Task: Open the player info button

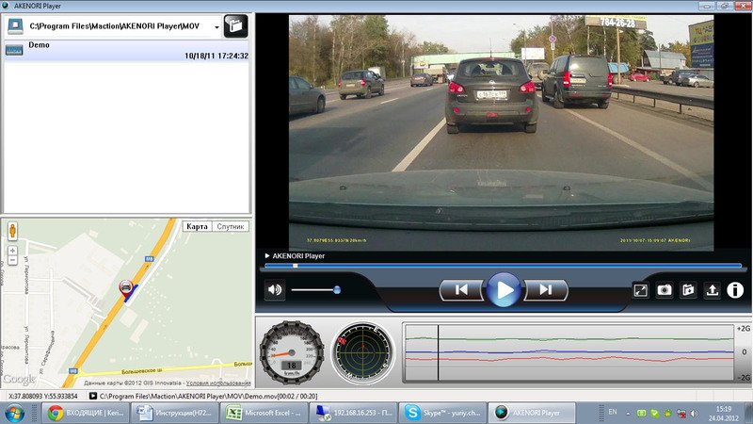Action: coord(735,290)
